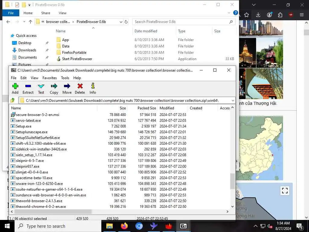This screenshot has height=232, width=309.
Task: Bookmark page with browser star icon
Action: 247,15
